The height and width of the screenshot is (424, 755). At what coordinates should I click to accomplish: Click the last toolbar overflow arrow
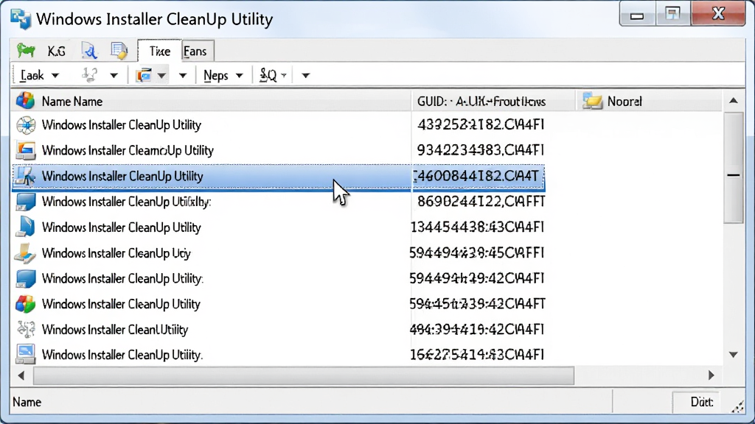click(305, 76)
